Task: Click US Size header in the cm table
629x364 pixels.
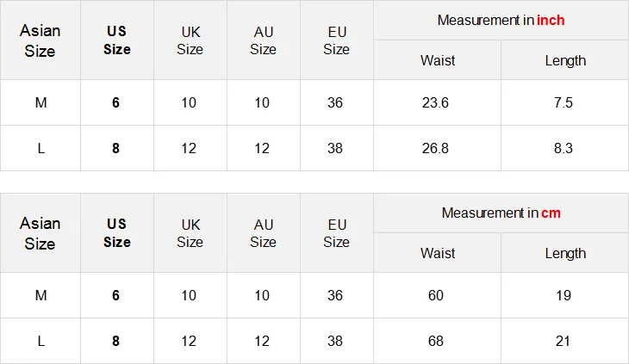Action: pos(116,233)
